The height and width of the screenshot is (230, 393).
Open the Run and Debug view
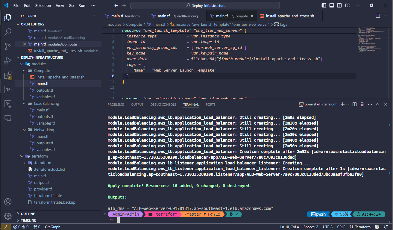(x=8, y=61)
